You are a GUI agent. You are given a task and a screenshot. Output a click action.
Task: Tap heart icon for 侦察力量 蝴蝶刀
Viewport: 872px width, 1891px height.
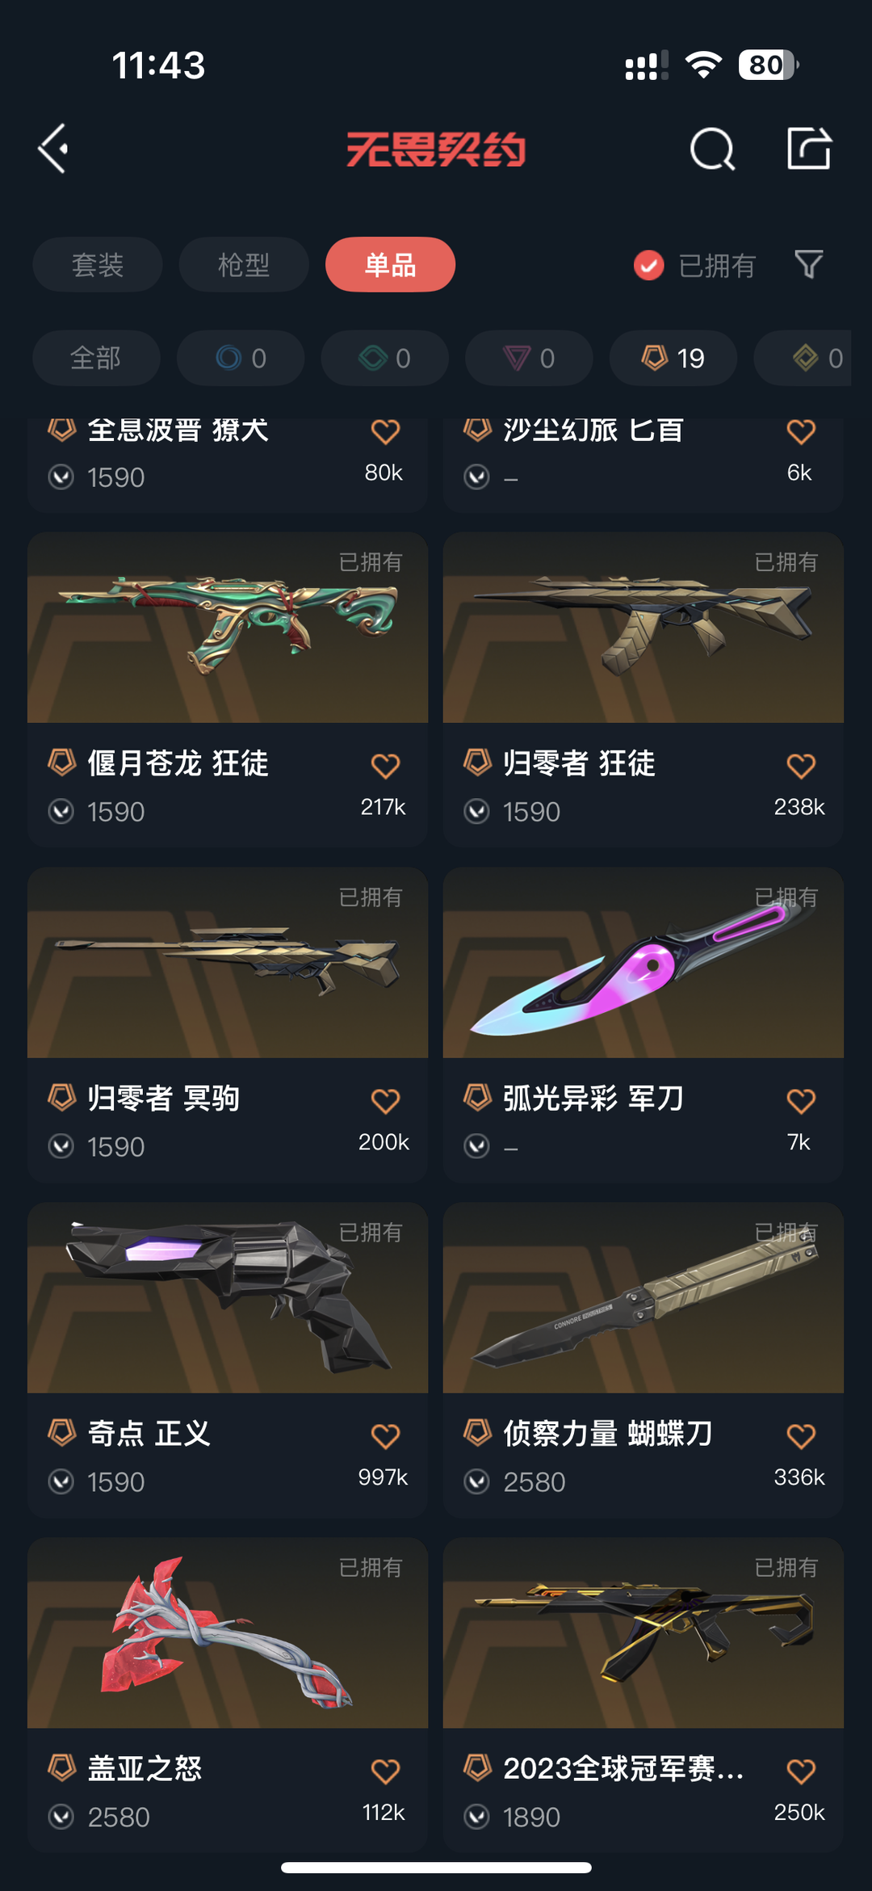pyautogui.click(x=801, y=1435)
